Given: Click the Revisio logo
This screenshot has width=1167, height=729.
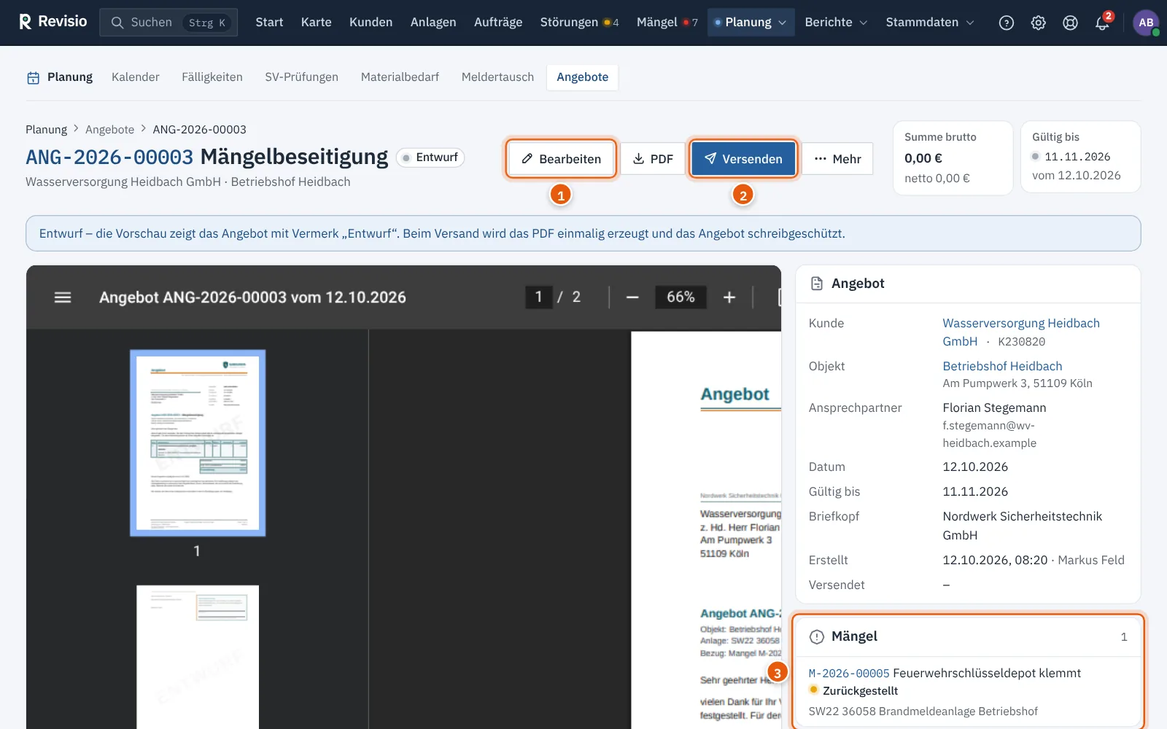Looking at the screenshot, I should pos(53,22).
